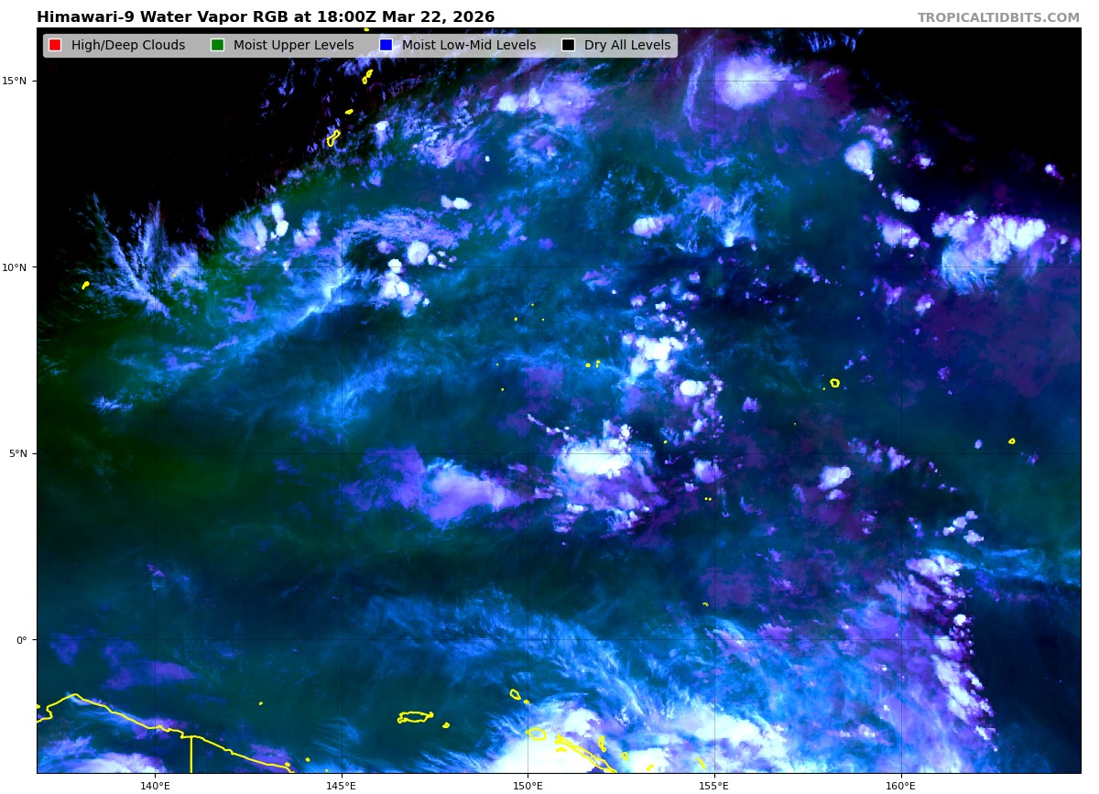Select the "Dry All Levels" legend text
The height and width of the screenshot is (794, 1099).
click(x=627, y=45)
